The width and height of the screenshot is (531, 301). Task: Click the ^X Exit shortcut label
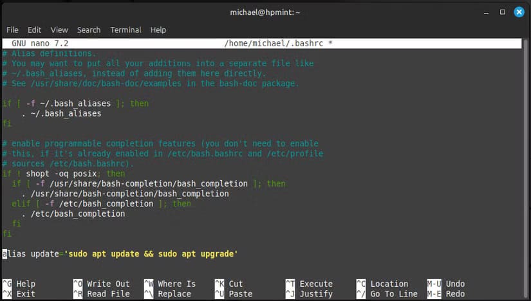coord(19,294)
